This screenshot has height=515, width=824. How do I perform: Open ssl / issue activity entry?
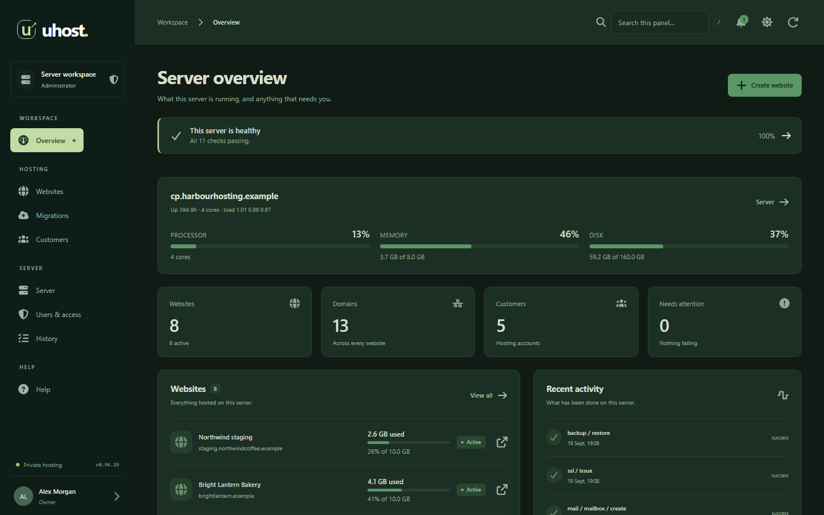[667, 476]
